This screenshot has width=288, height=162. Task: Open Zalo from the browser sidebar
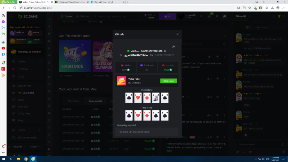3,28
